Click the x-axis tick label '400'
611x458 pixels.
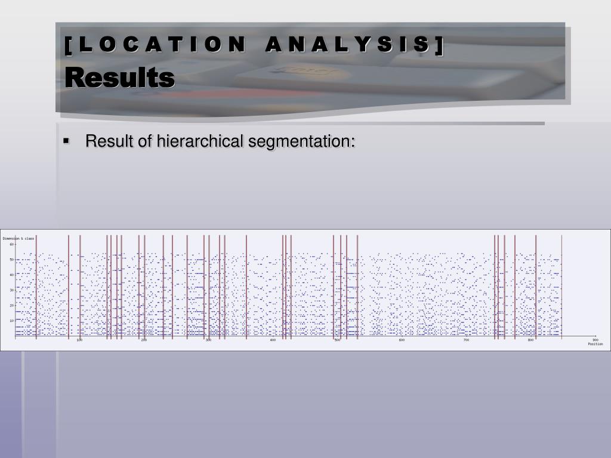[273, 340]
